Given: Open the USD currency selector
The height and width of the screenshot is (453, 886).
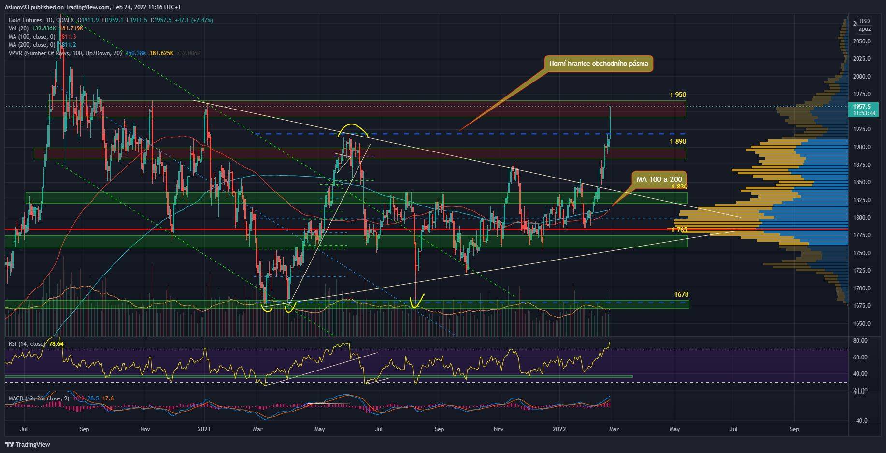Looking at the screenshot, I should click(x=864, y=21).
